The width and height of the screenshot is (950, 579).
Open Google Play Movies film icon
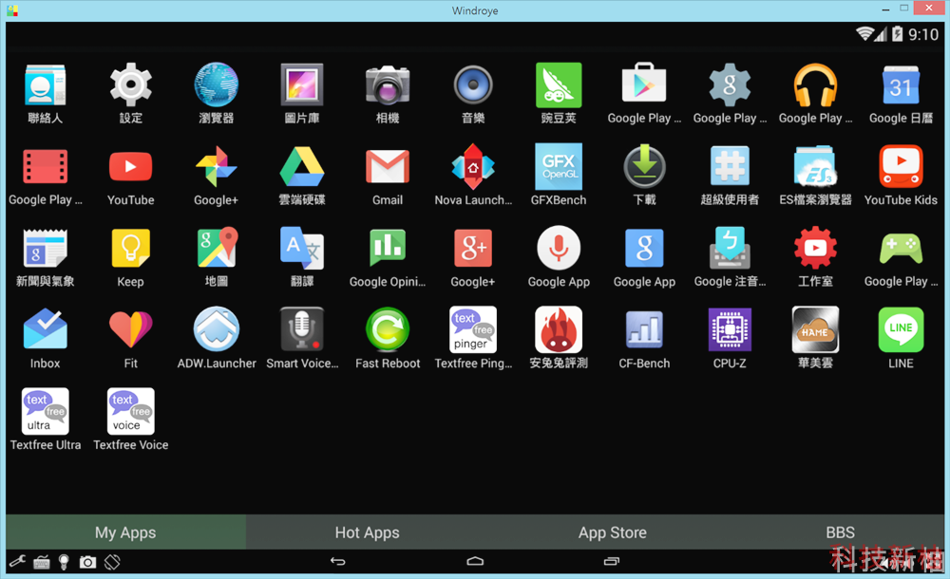pyautogui.click(x=45, y=167)
